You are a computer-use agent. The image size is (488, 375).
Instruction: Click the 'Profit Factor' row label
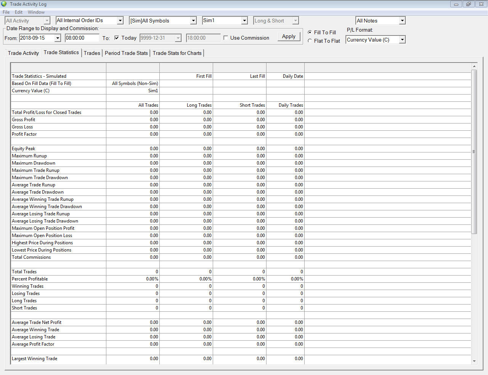24,134
